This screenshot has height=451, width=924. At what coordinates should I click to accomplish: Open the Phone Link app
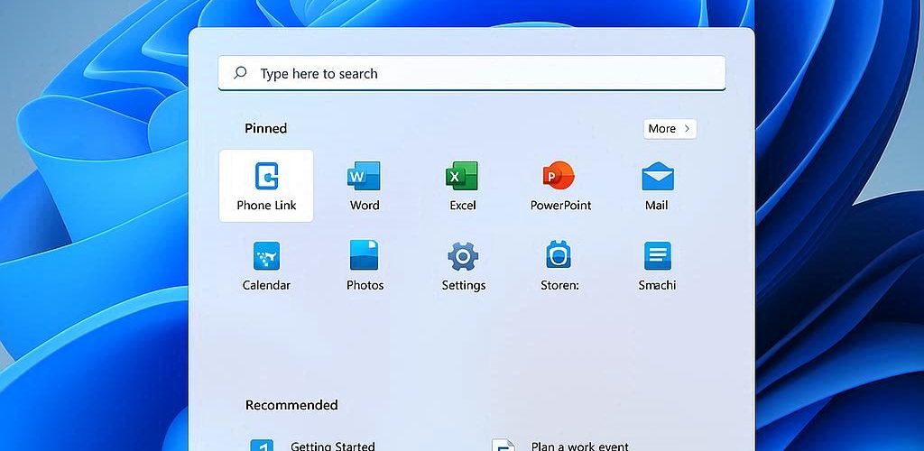pos(266,186)
